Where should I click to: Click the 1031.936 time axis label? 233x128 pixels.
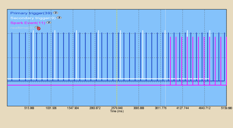pyautogui.click(x=51, y=108)
